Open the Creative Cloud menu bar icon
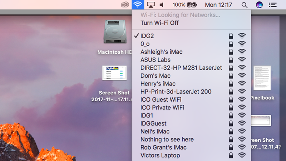Image resolution: width=286 pixels, height=161 pixels. [125, 5]
